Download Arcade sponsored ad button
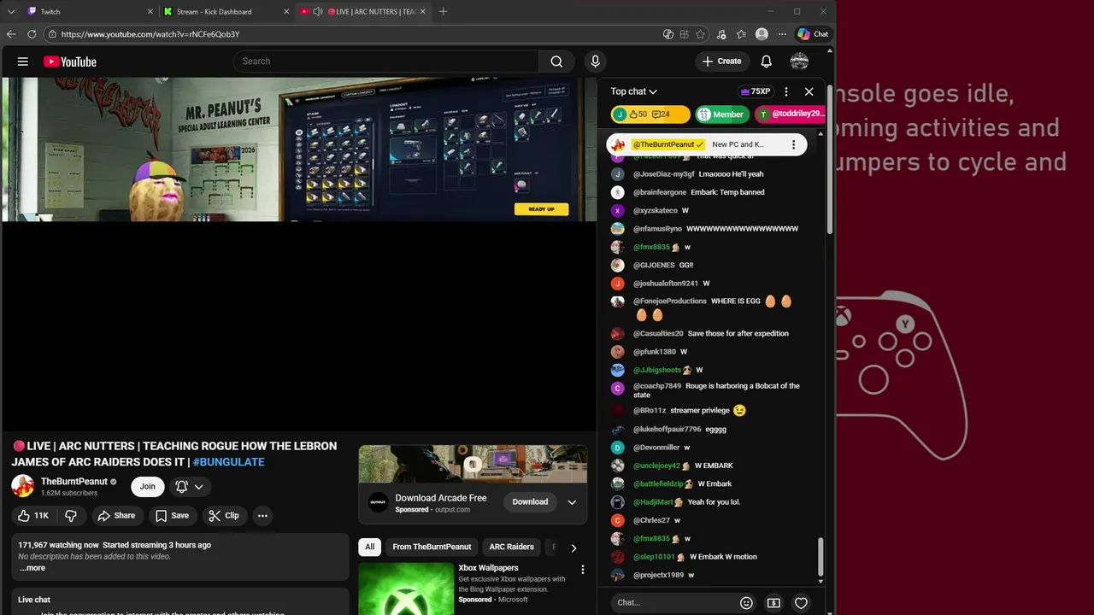The height and width of the screenshot is (615, 1094). (x=530, y=502)
